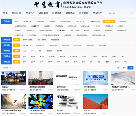This screenshot has height=116, width=136.
Task: Open the 软件项目实践 course image
Action: click(x=95, y=78)
